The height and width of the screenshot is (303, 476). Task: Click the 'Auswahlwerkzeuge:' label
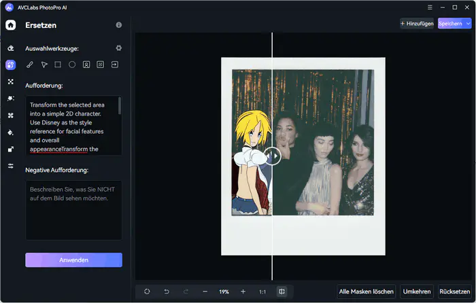tap(52, 48)
